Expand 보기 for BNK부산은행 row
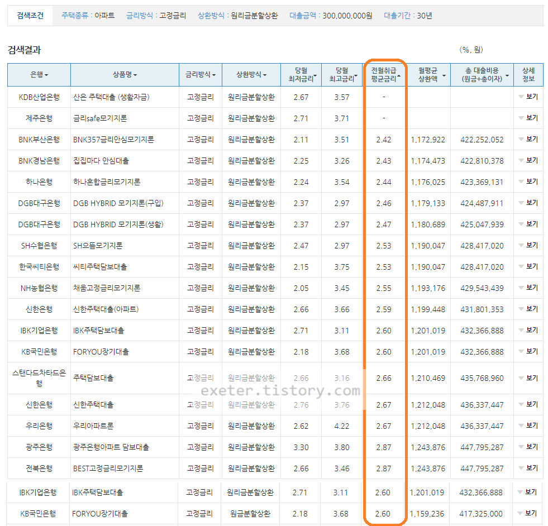548x526 pixels. [528, 140]
